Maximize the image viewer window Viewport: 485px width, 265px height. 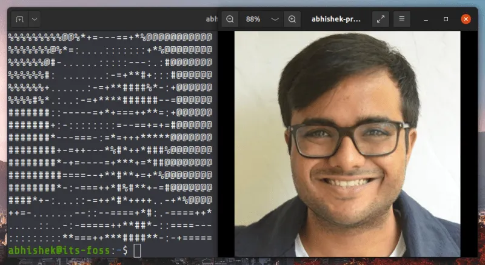point(446,19)
